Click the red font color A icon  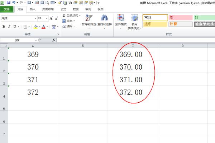[x=43, y=27]
